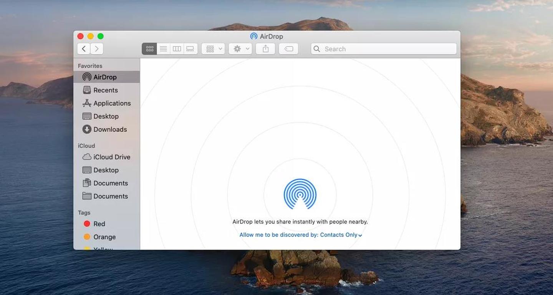The image size is (553, 295).
Task: Click the Favorites section header
Action: 90,66
